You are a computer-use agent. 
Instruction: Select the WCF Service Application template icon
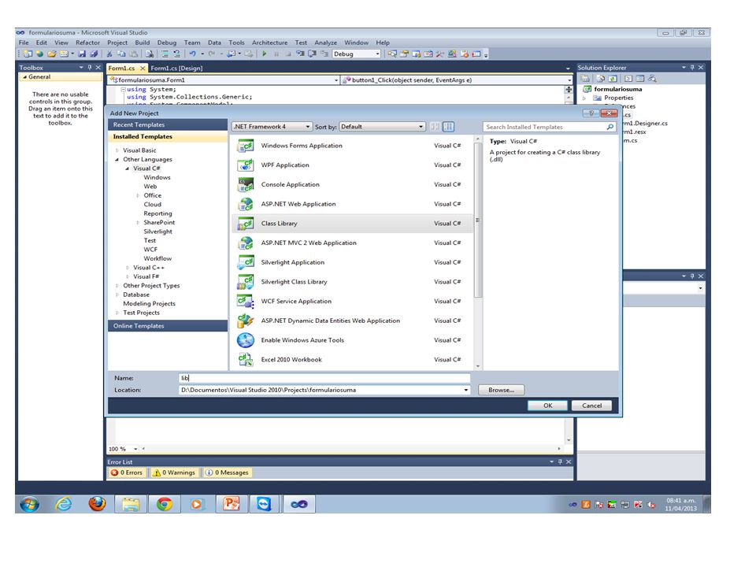tap(246, 302)
